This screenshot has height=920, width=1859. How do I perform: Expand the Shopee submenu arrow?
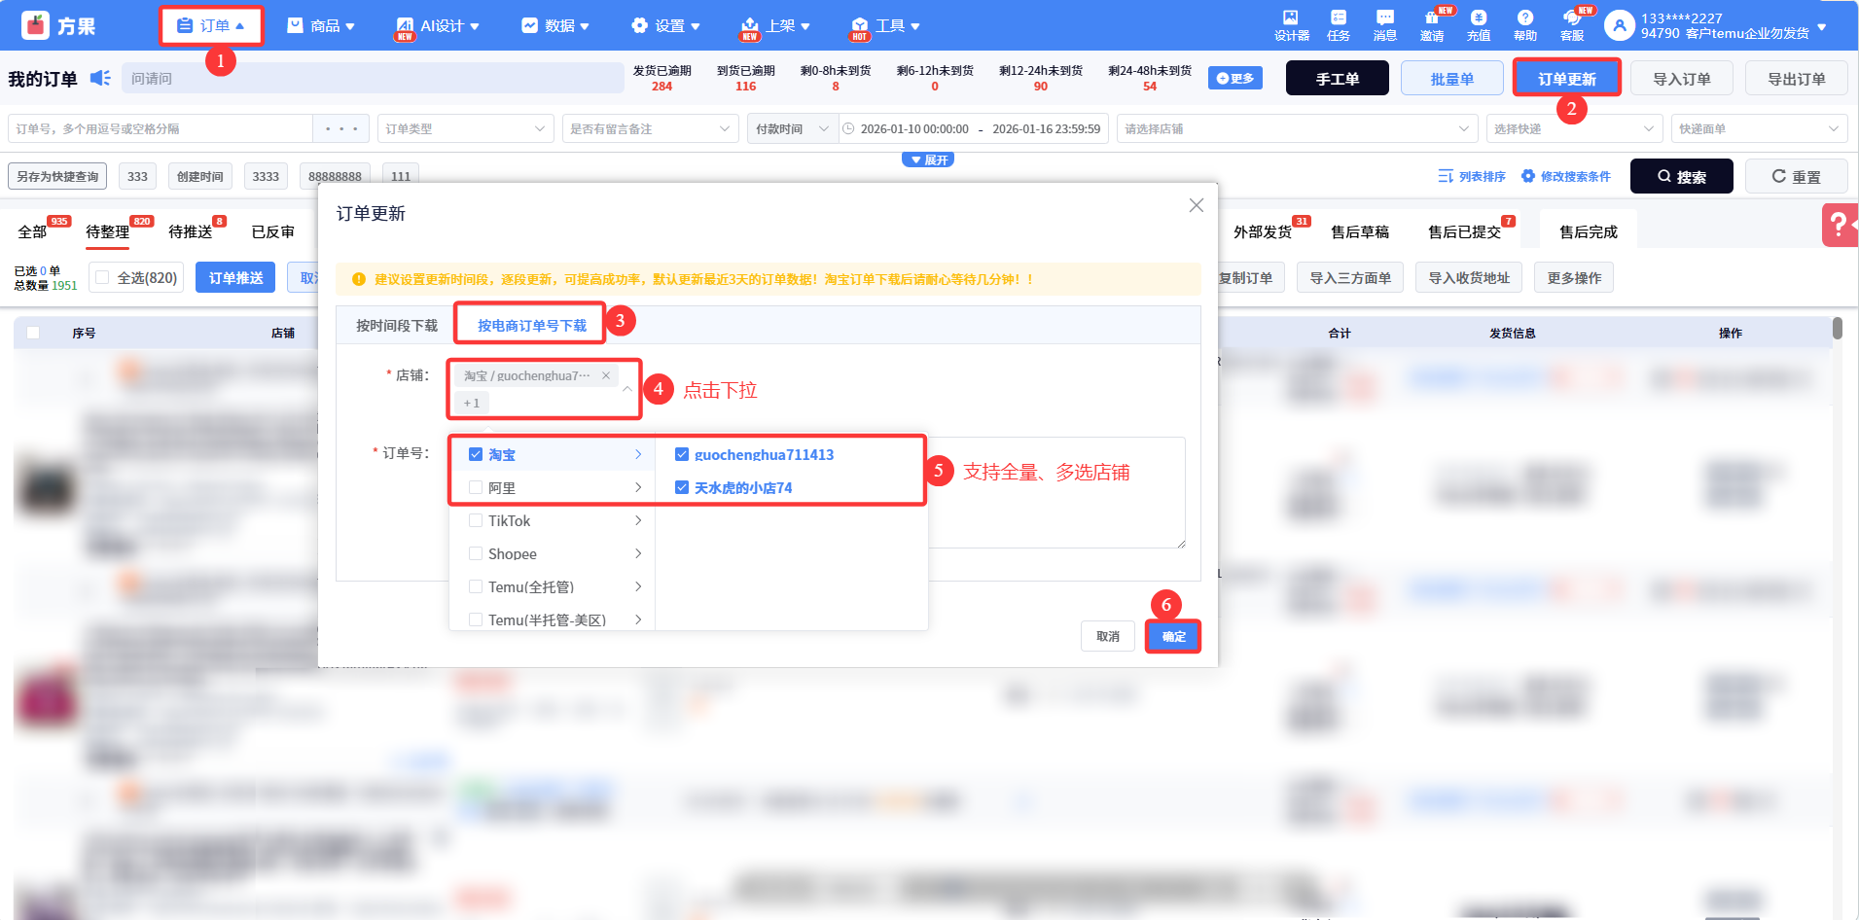coord(638,553)
